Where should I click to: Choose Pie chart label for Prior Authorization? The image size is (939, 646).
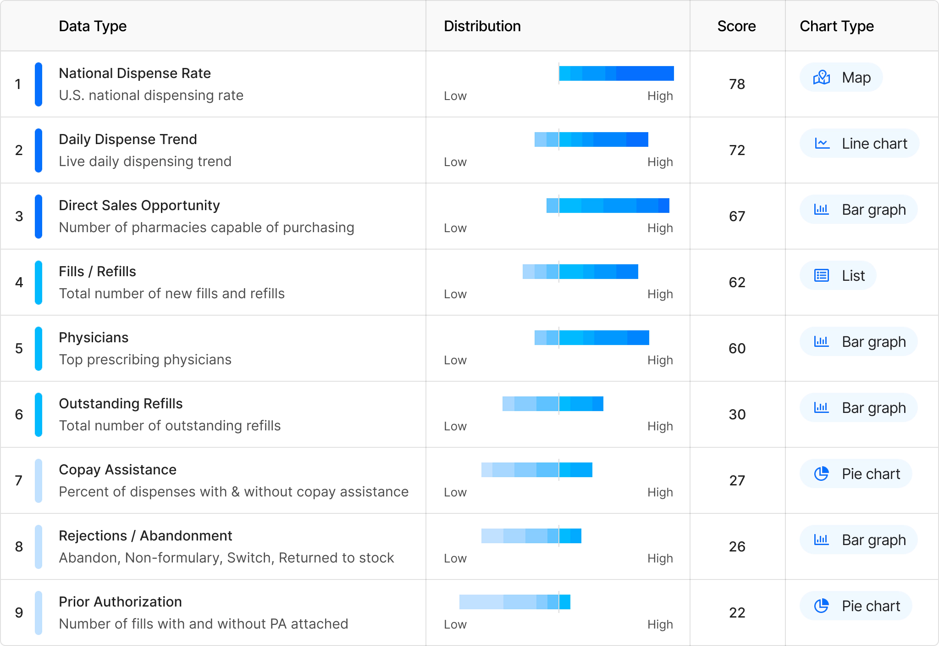tap(871, 606)
